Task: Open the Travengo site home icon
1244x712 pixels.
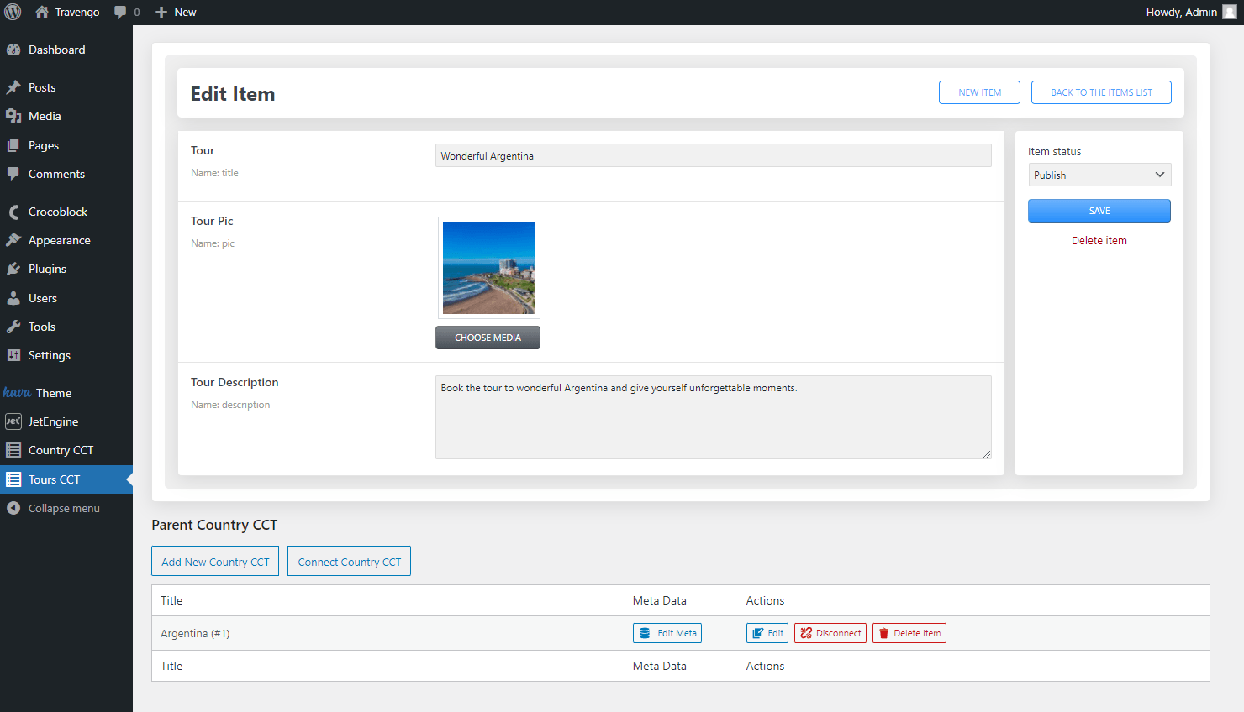Action: click(42, 12)
